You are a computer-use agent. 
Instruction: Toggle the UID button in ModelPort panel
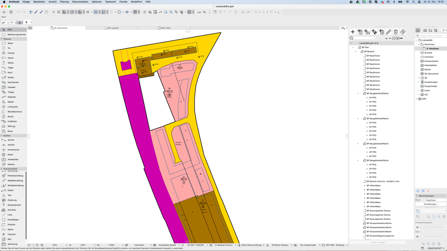pyautogui.click(x=401, y=38)
